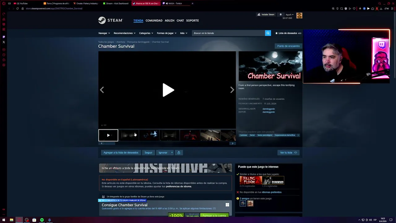Viewport: 396px width, 223px height.
Task: Click the Seguir button
Action: 148,152
